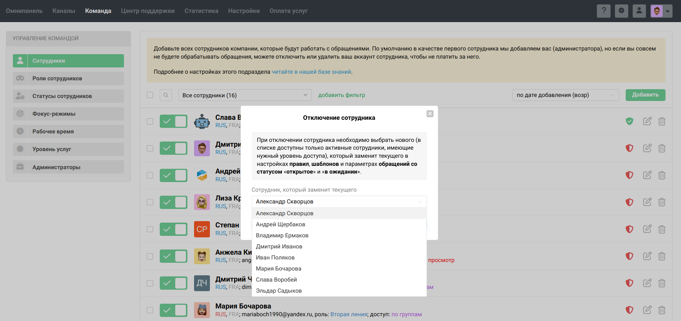Edit the employee in Анжела row
Screen dimensions: 681x321
(x=647, y=256)
